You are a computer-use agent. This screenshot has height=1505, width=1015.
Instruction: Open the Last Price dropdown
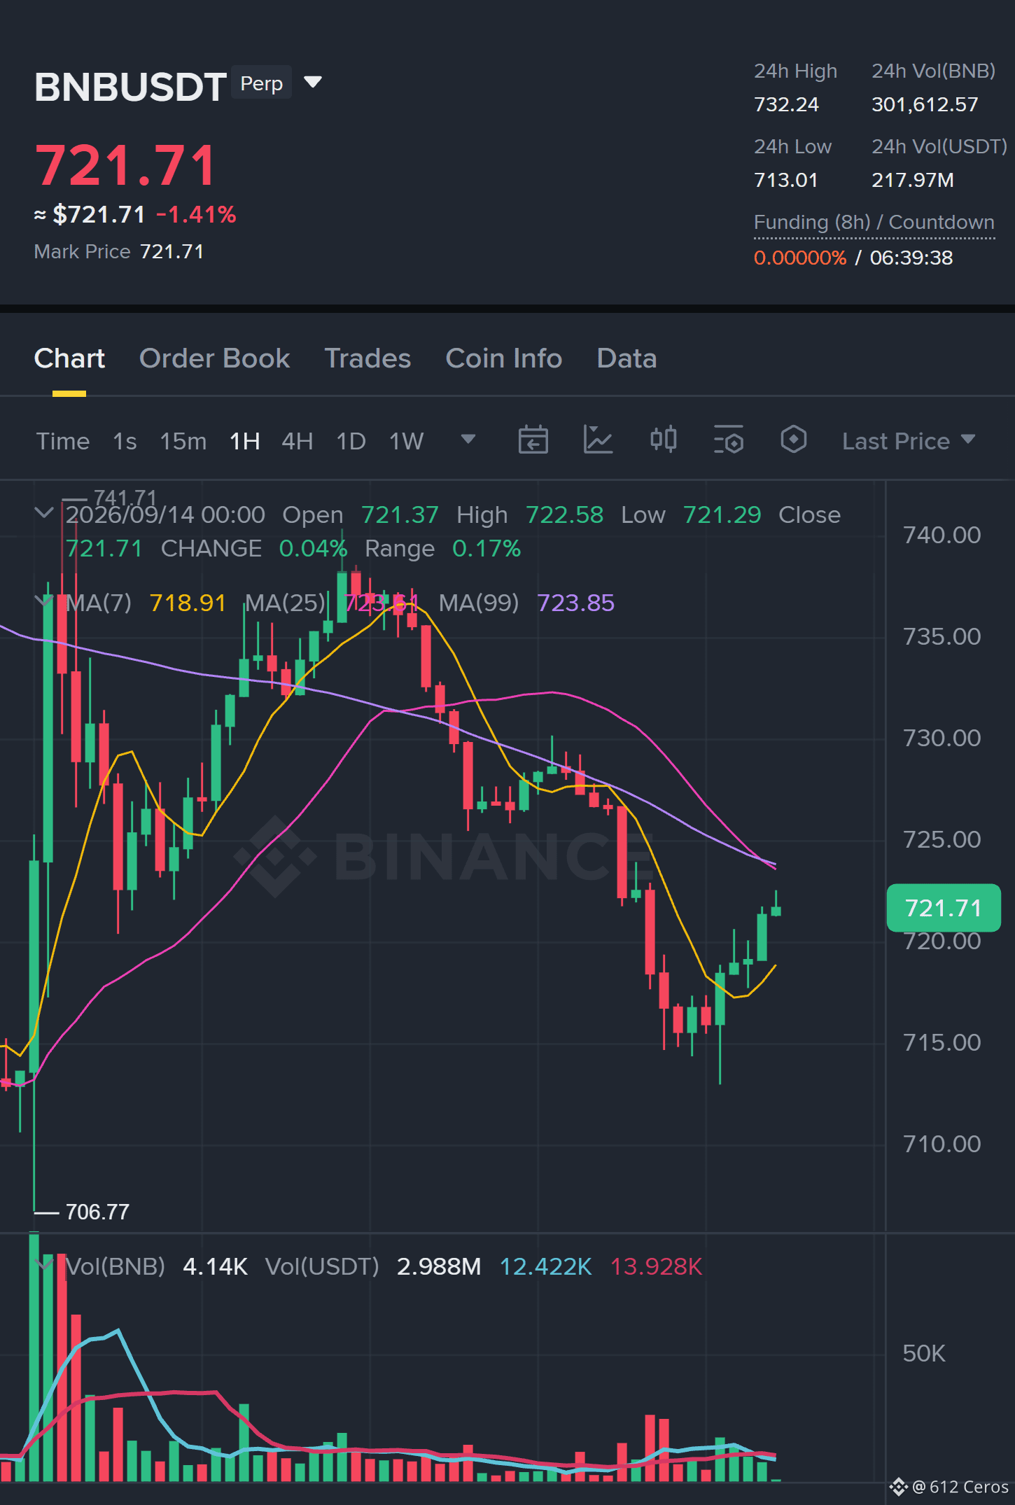908,441
